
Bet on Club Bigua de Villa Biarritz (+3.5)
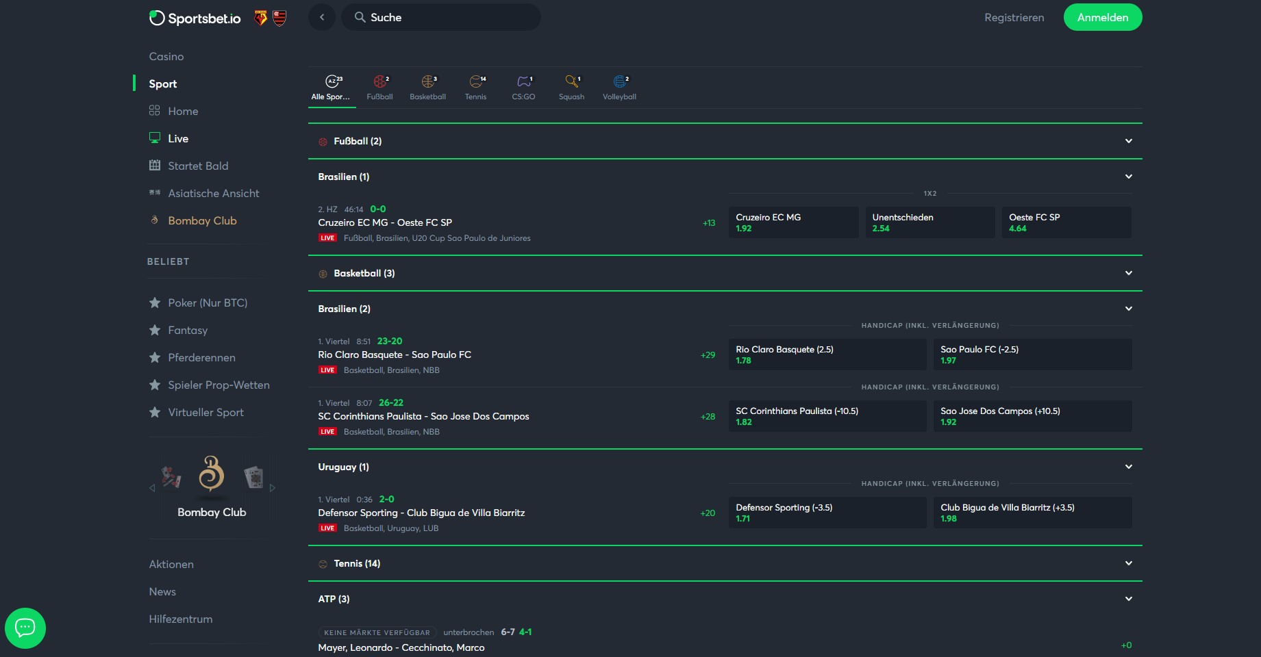tap(1032, 513)
